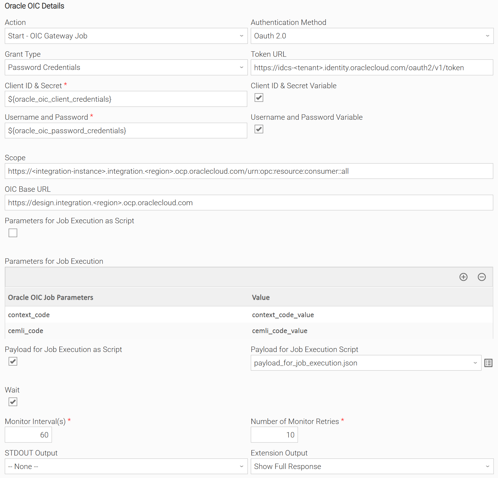Click into the Scope field
The width and height of the screenshot is (498, 478).
(x=249, y=171)
